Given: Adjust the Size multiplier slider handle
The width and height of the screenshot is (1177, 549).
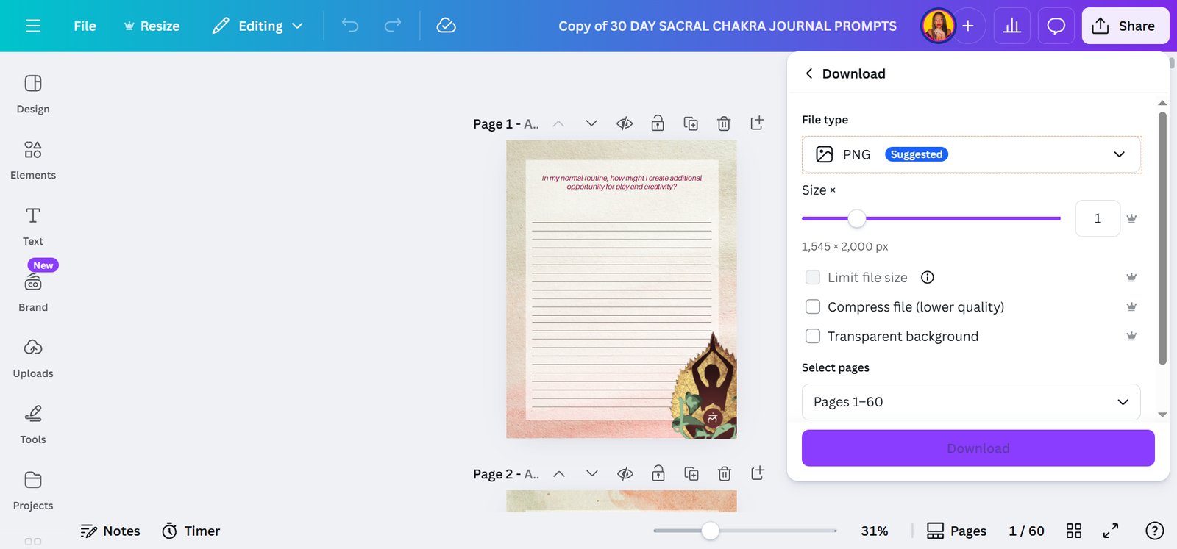Looking at the screenshot, I should click(856, 218).
